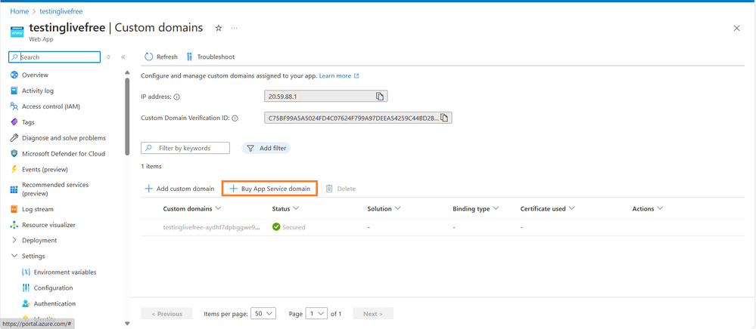Copy the IP address with copy icon
The width and height of the screenshot is (756, 329).
[380, 96]
